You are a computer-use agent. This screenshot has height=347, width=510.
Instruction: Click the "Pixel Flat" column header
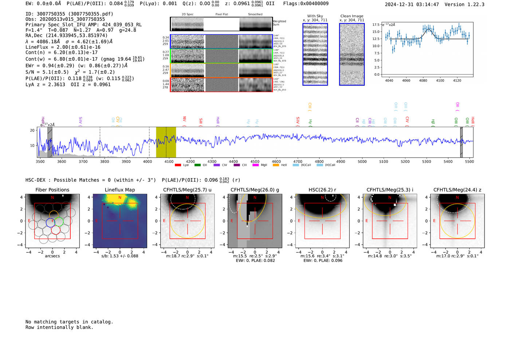[221, 15]
